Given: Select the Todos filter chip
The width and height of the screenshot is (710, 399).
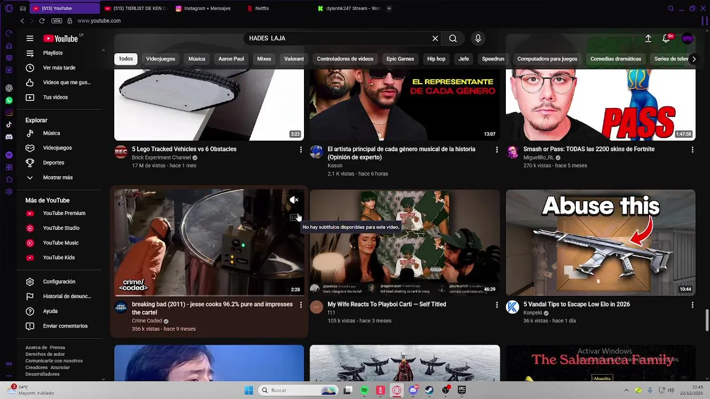Looking at the screenshot, I should tap(126, 59).
